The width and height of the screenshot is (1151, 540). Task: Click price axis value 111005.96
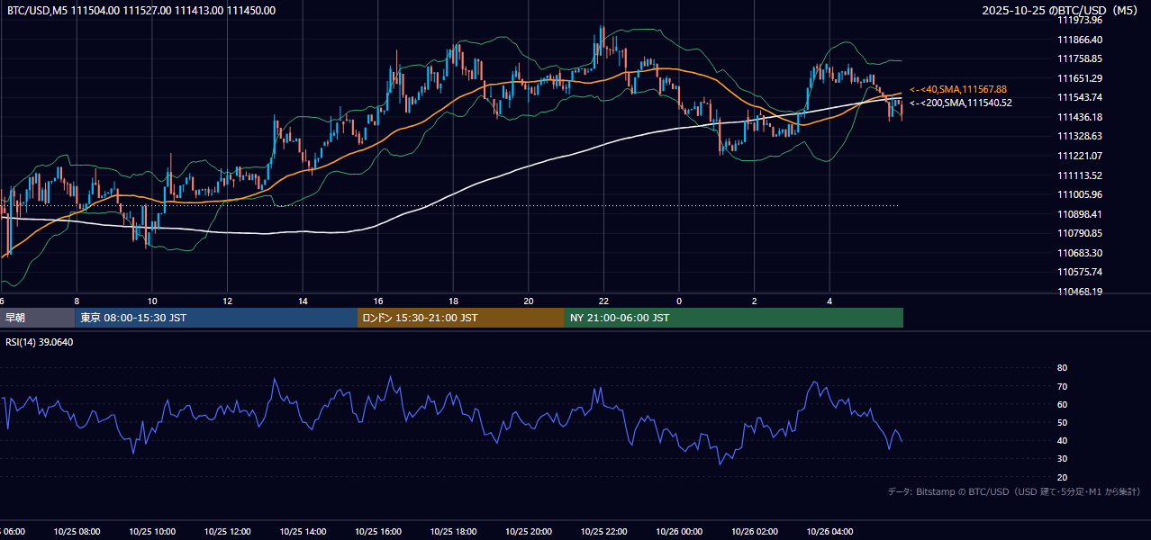pyautogui.click(x=1080, y=194)
